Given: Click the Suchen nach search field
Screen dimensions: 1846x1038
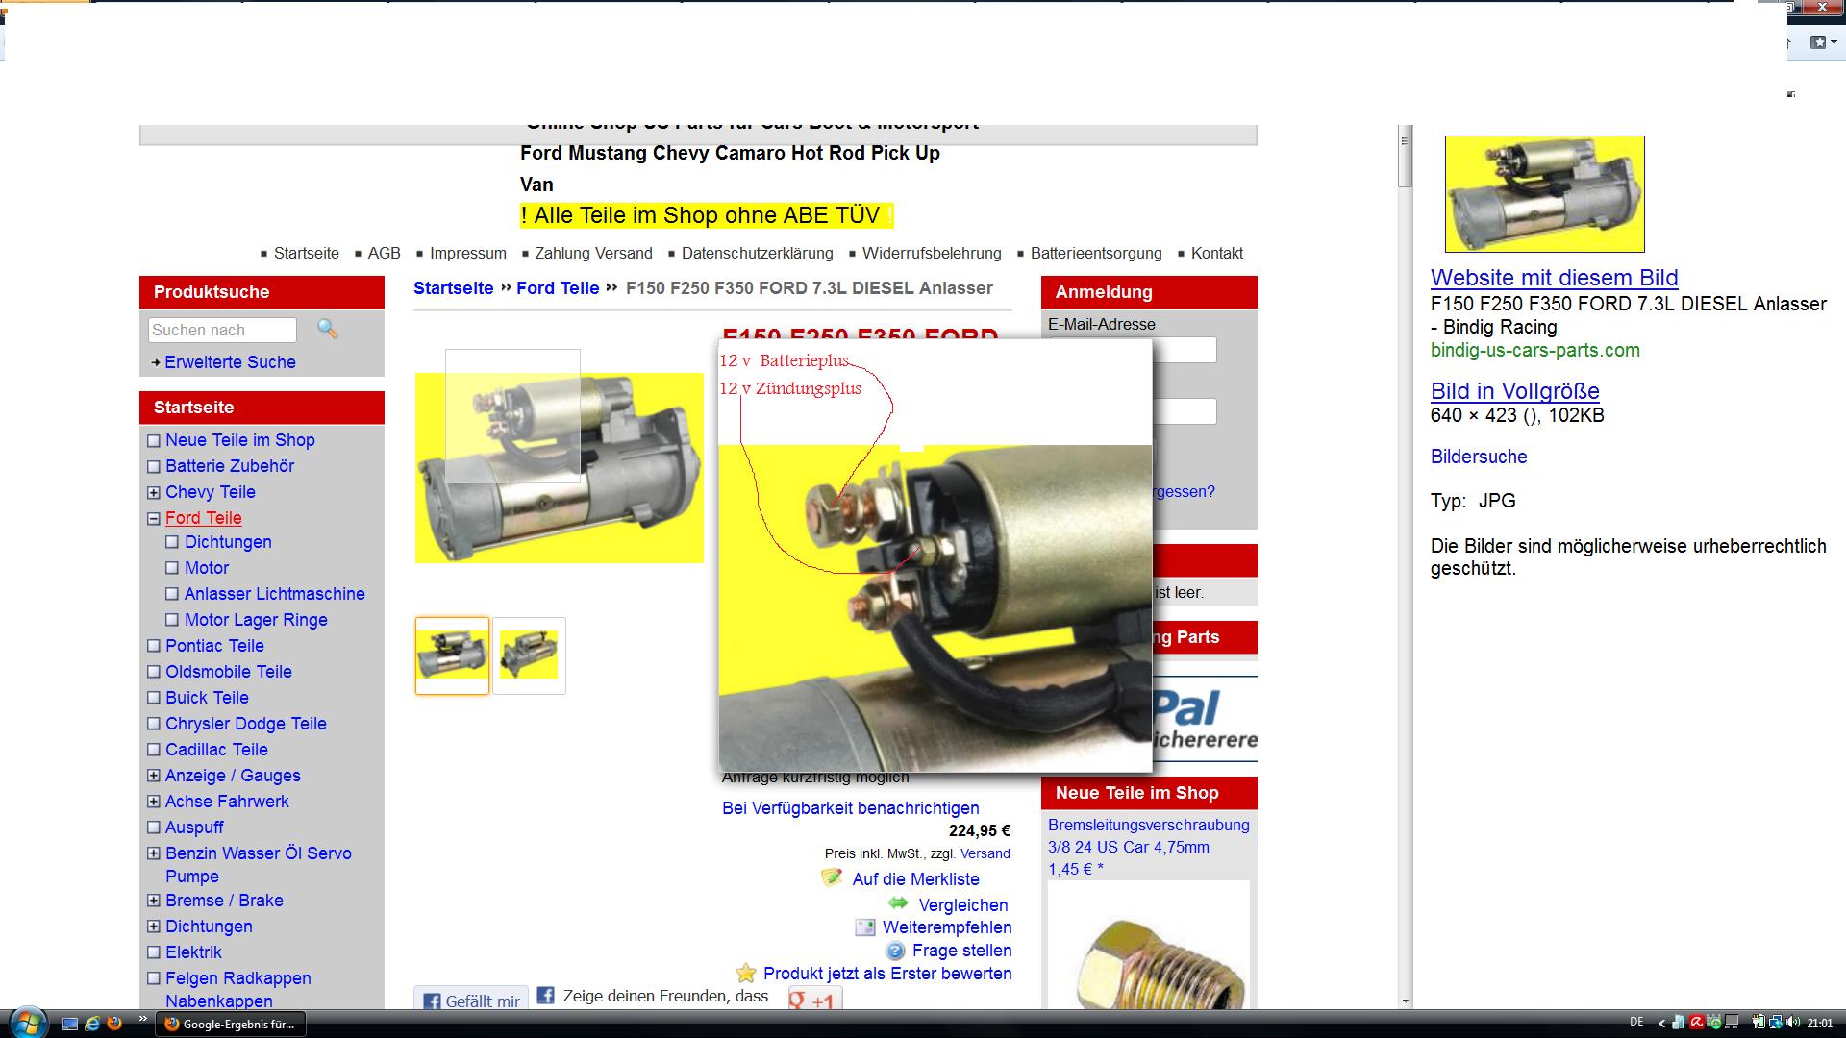Looking at the screenshot, I should pos(222,330).
